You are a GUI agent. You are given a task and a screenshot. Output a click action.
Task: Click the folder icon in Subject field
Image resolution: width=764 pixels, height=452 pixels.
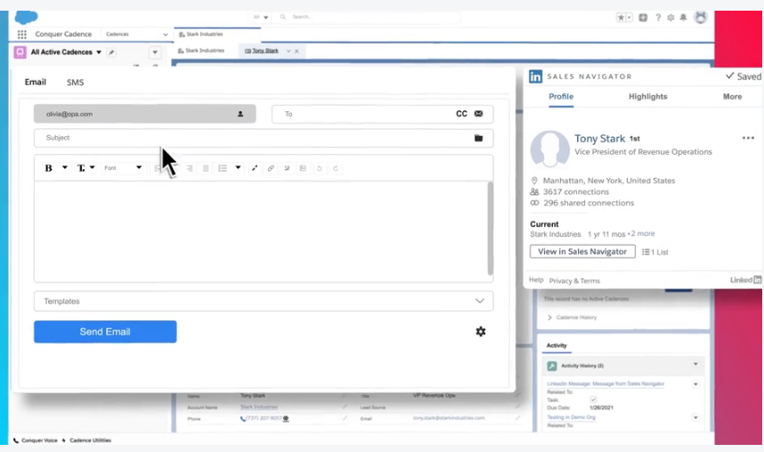tap(478, 139)
